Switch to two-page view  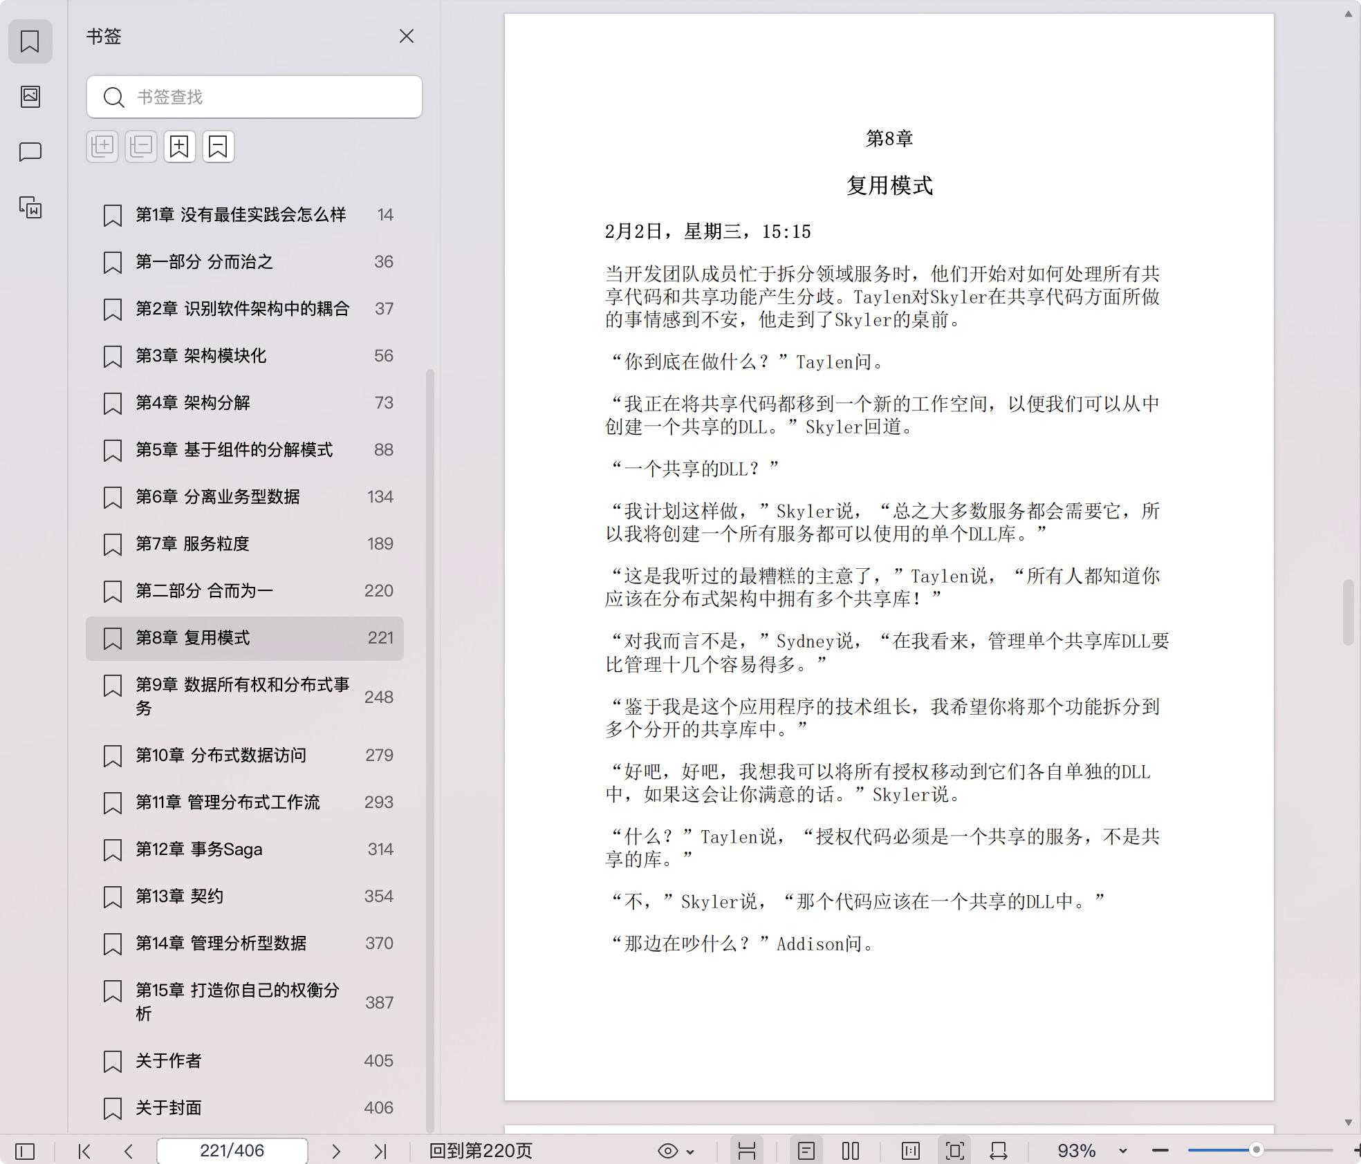[851, 1151]
